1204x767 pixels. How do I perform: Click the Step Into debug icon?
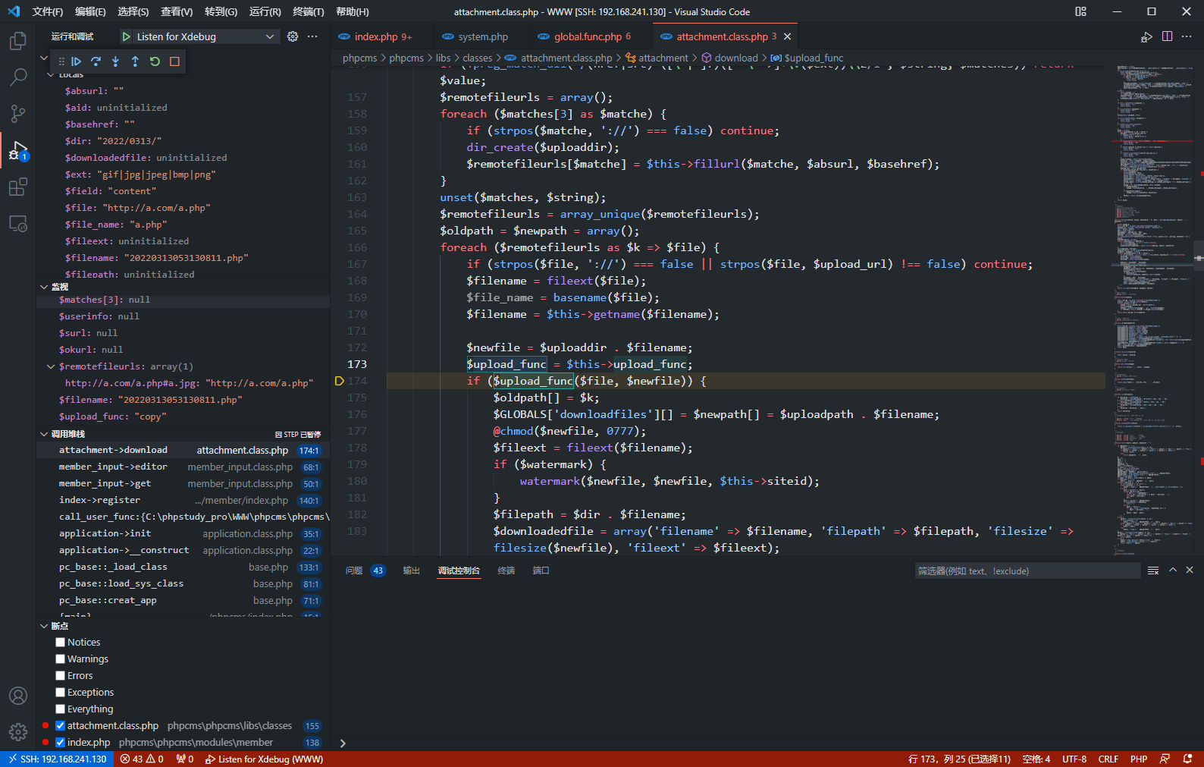pos(115,61)
